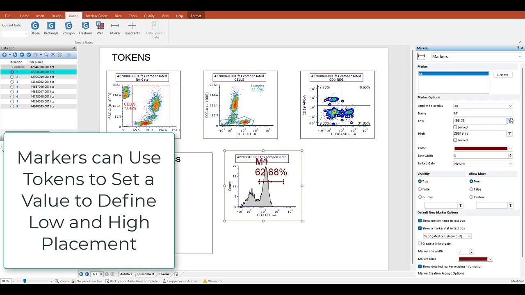Screen dimensions: 525x295
Task: Collapse the ribbon with the chevron
Action: coord(520,42)
